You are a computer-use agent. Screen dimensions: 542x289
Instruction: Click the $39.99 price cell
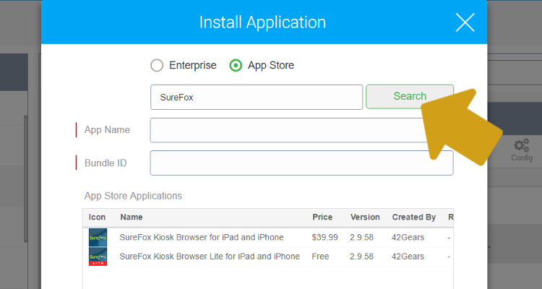point(324,237)
